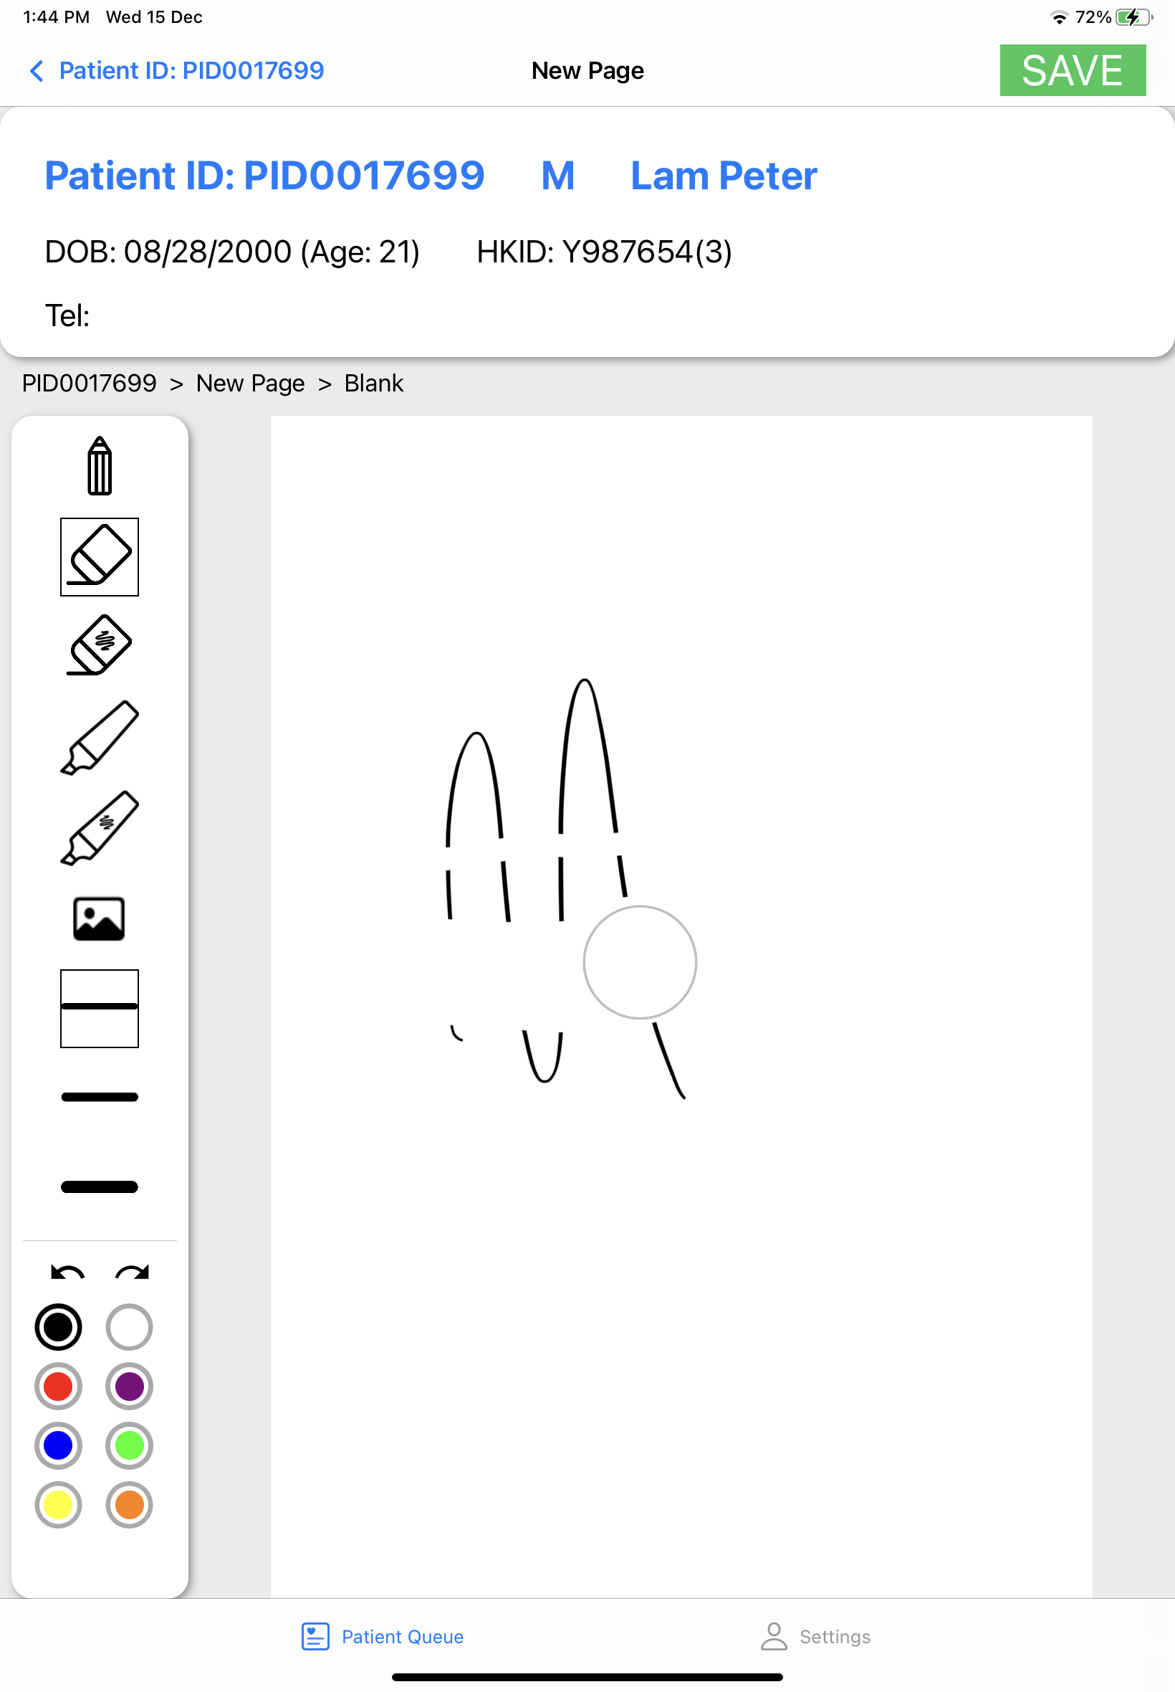Pick the purple color swatch
The width and height of the screenshot is (1175, 1692).
point(130,1387)
